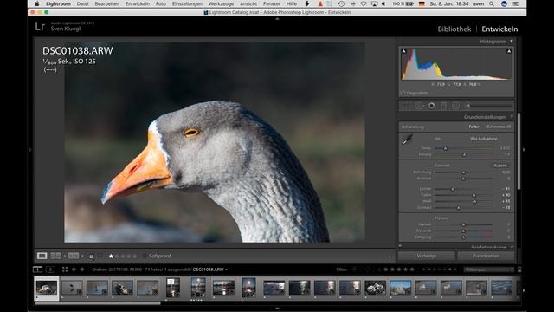Click the Lichter slider handle

pos(452,189)
